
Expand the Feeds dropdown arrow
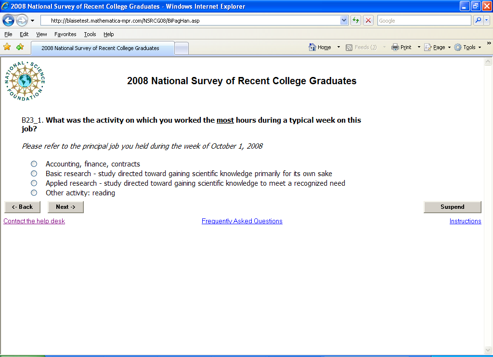pyautogui.click(x=384, y=47)
